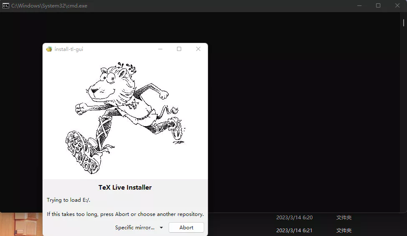
Task: Maximize the install-tl-gui window
Action: pyautogui.click(x=179, y=49)
